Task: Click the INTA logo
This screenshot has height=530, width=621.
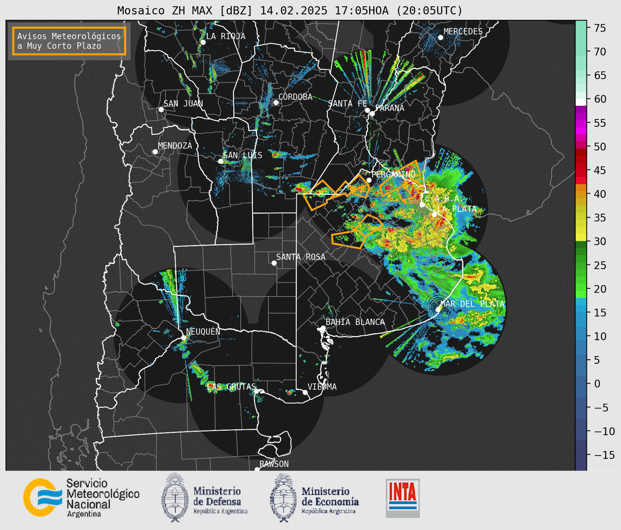Action: (x=403, y=498)
